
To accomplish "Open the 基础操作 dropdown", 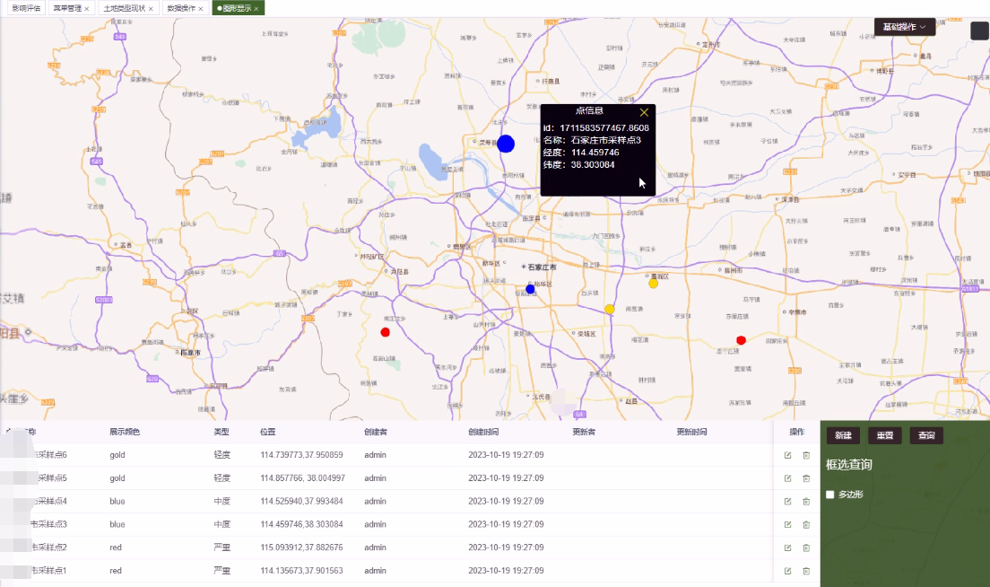I will 905,27.
